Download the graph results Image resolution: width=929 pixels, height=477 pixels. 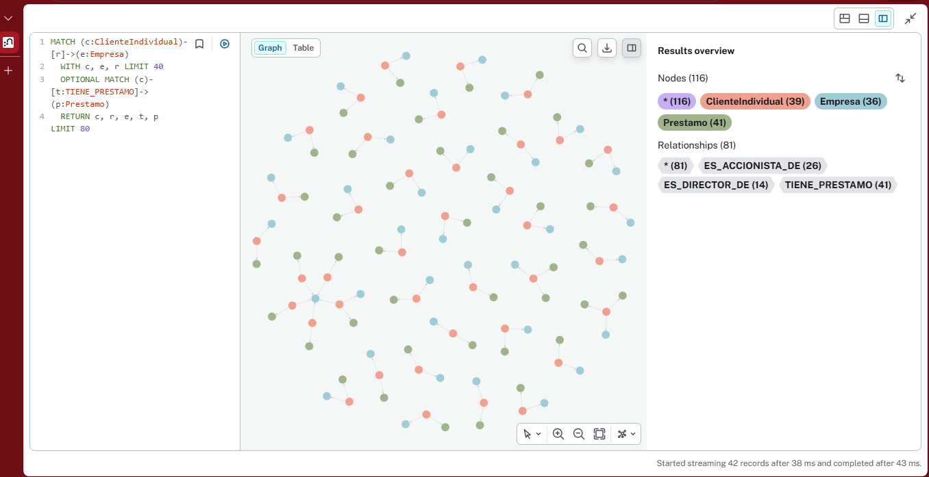pyautogui.click(x=607, y=48)
